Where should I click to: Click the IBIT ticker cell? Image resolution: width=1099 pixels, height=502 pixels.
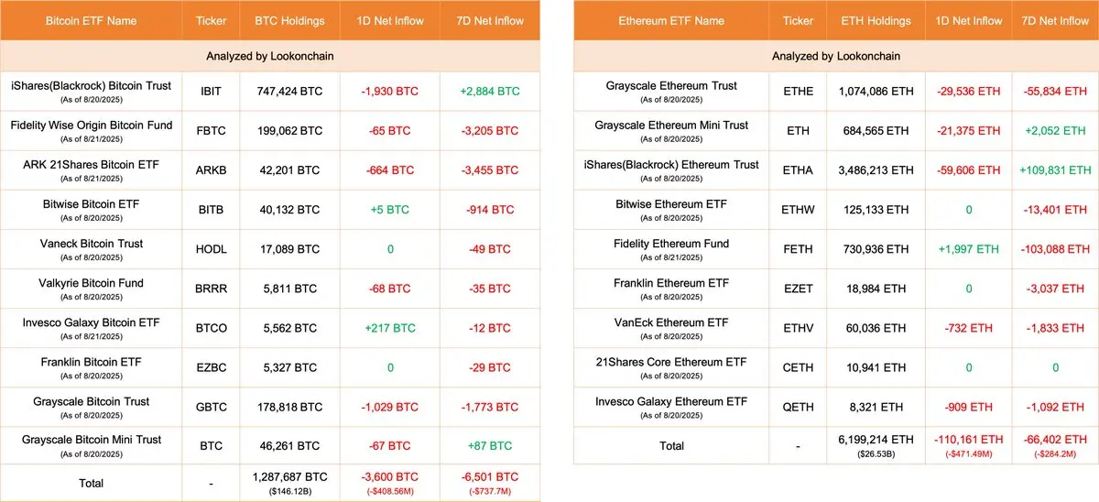(211, 92)
